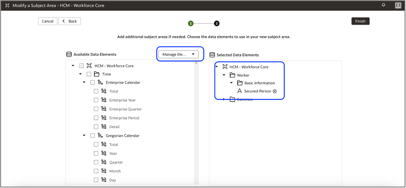The width and height of the screenshot is (406, 188).
Task: Expand the Common folder in Selected Elements
Action: 224,99
